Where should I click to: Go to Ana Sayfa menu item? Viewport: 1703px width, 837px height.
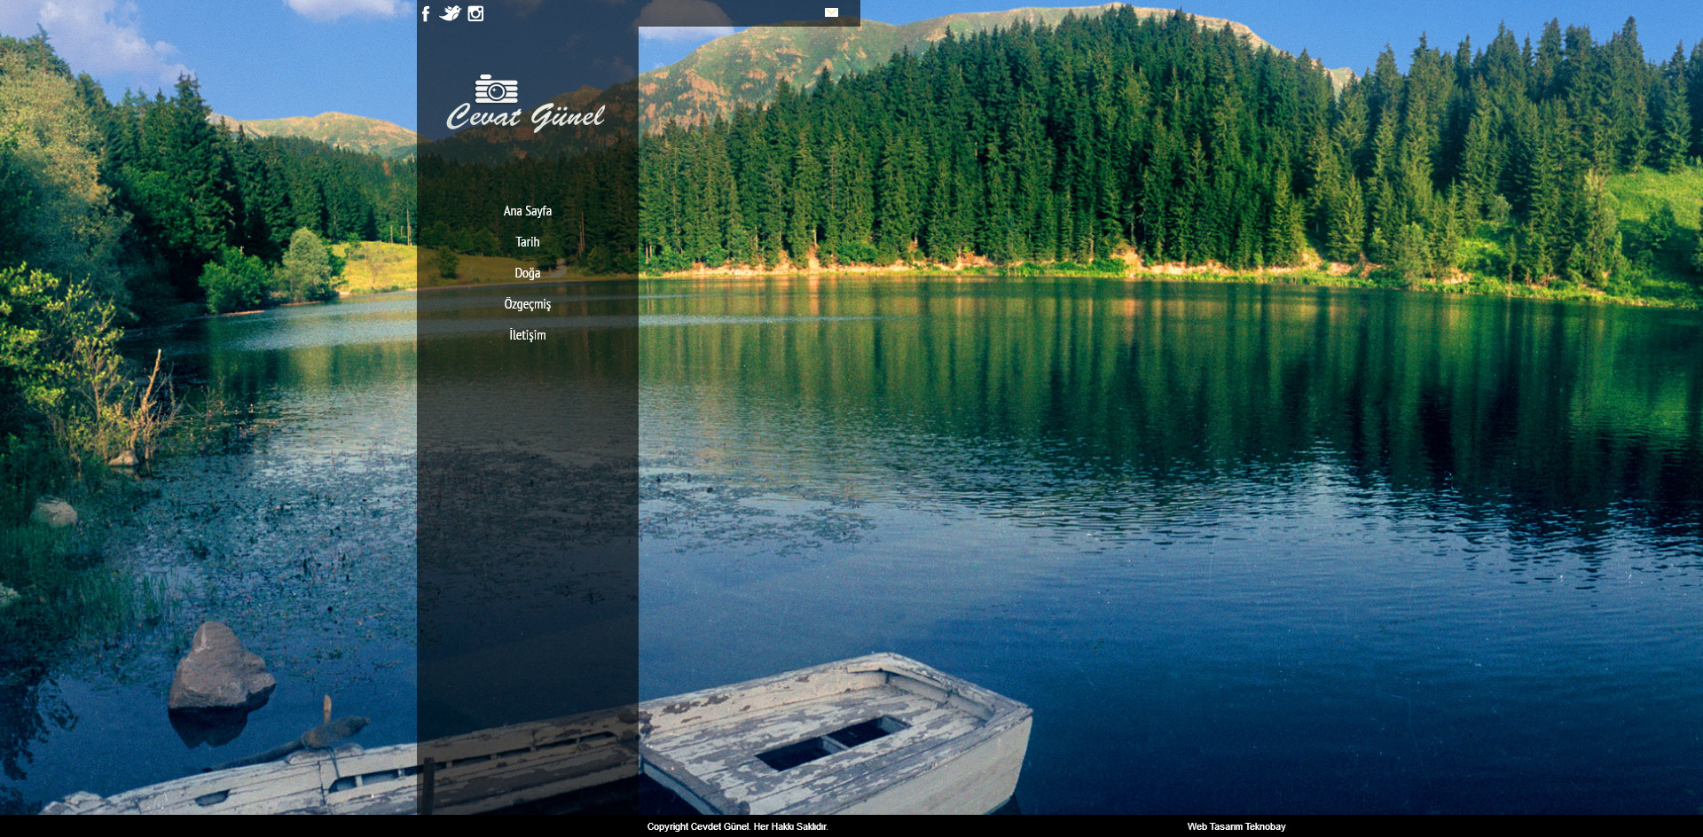tap(528, 211)
